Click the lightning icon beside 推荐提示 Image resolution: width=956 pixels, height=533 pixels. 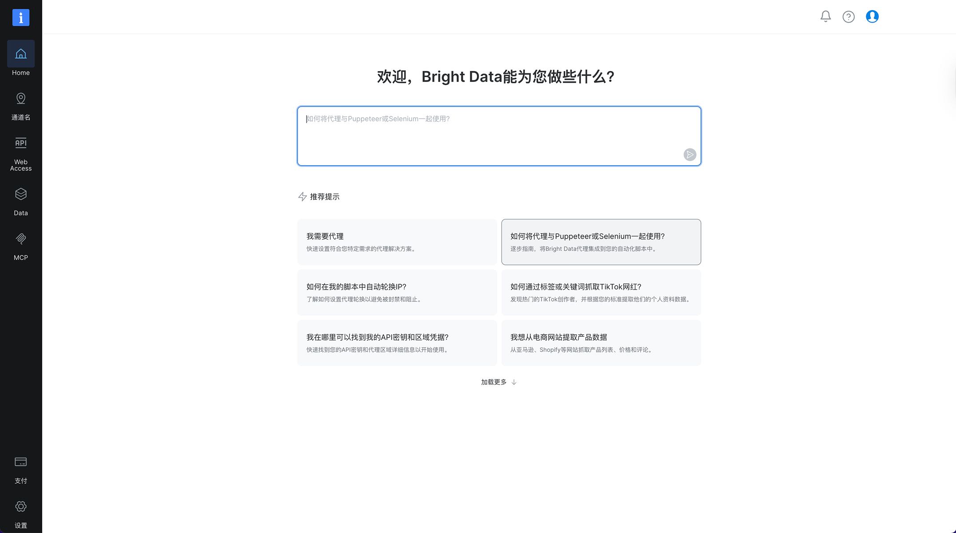303,196
